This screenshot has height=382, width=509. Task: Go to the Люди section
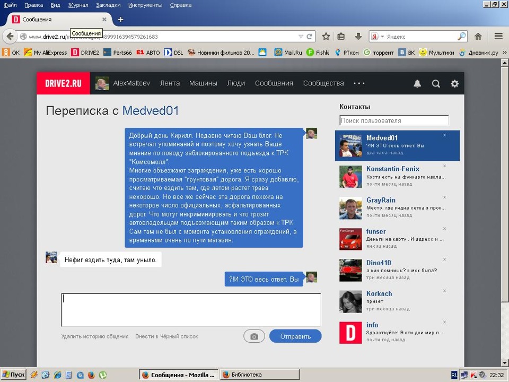[x=236, y=83]
